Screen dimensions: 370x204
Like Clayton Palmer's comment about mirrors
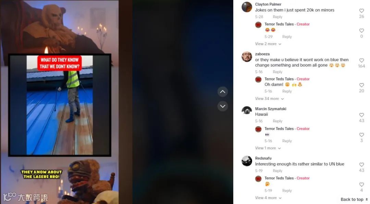[x=361, y=11]
